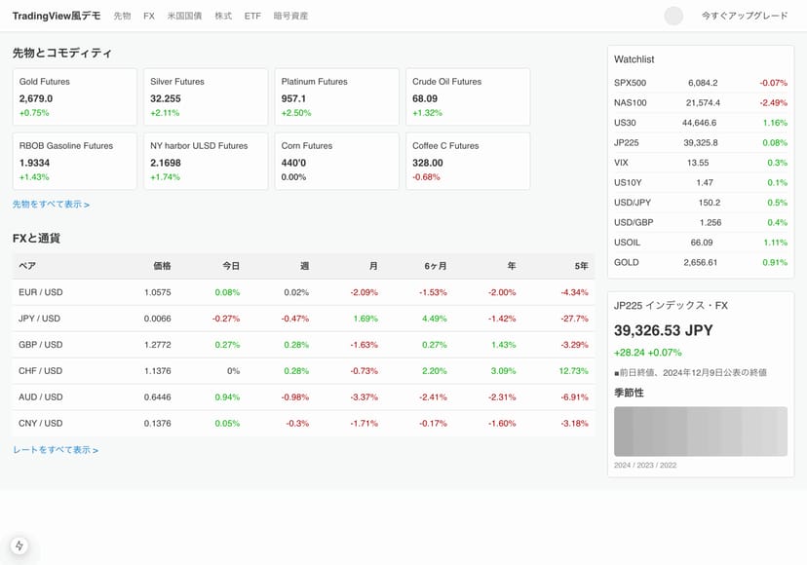Select the Crude Oil Futures card
The height and width of the screenshot is (565, 807).
tap(467, 96)
